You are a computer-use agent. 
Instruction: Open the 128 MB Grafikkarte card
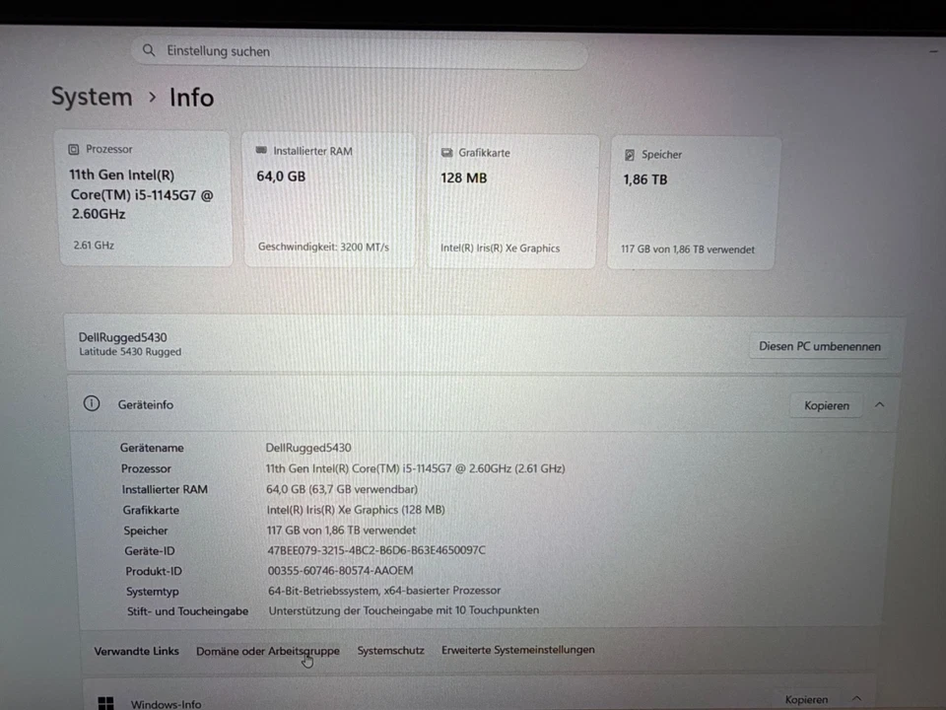tap(512, 201)
